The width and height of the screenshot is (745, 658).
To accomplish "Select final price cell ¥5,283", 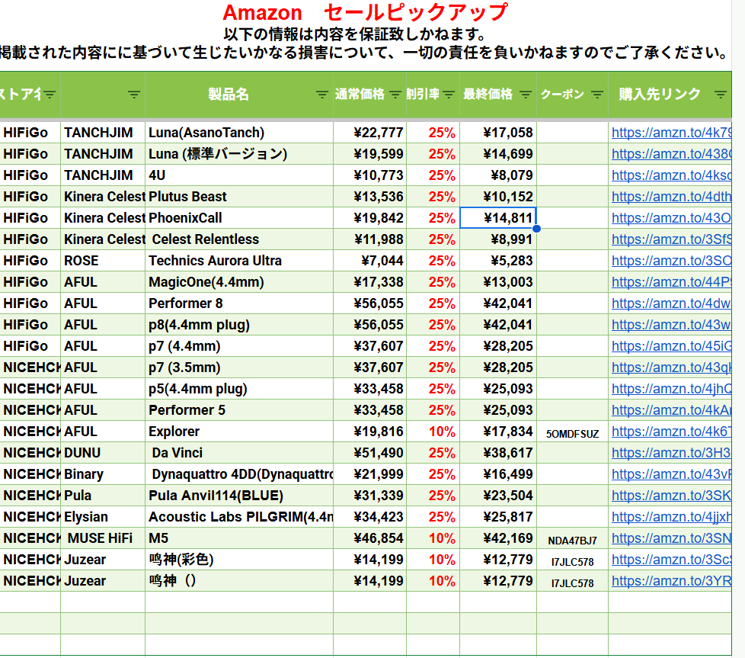I will (498, 261).
